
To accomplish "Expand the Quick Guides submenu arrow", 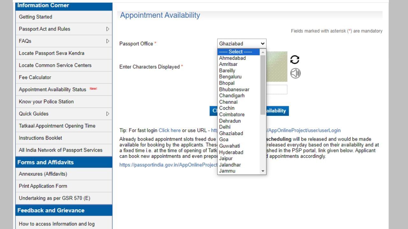I will [x=107, y=114].
